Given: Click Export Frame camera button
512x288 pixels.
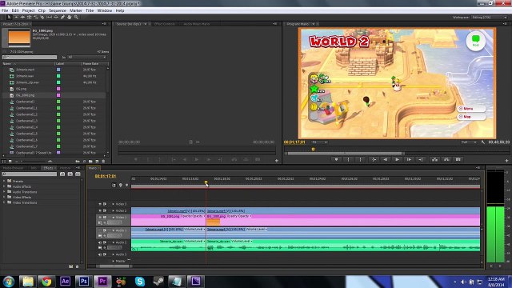Looking at the screenshot, I should coord(458,160).
